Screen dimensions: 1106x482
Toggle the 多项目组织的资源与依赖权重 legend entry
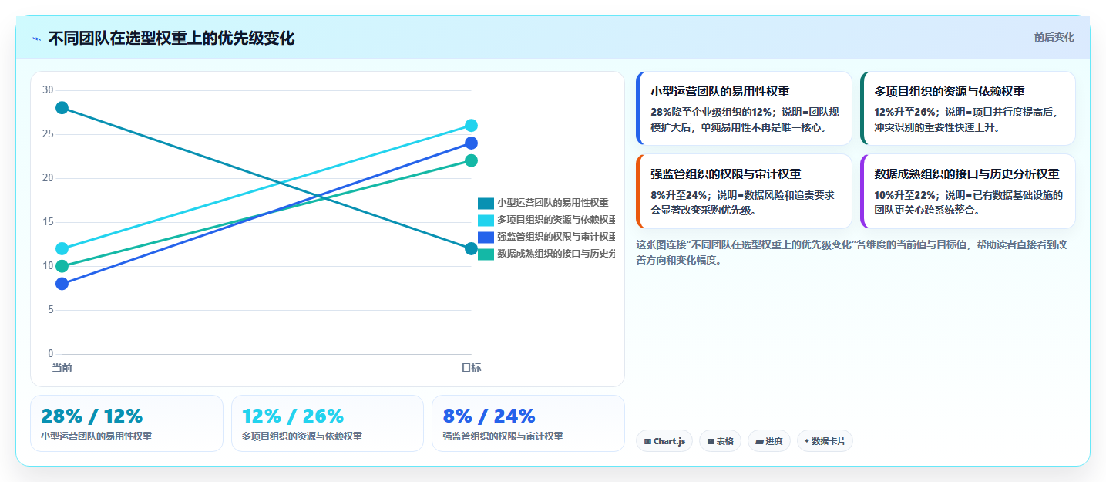546,220
